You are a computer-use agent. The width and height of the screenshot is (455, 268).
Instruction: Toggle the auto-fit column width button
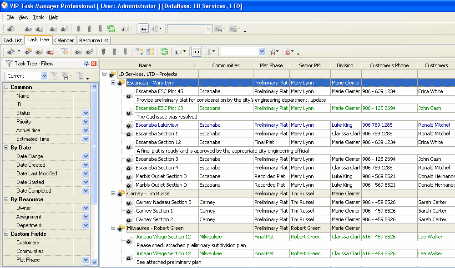click(197, 52)
